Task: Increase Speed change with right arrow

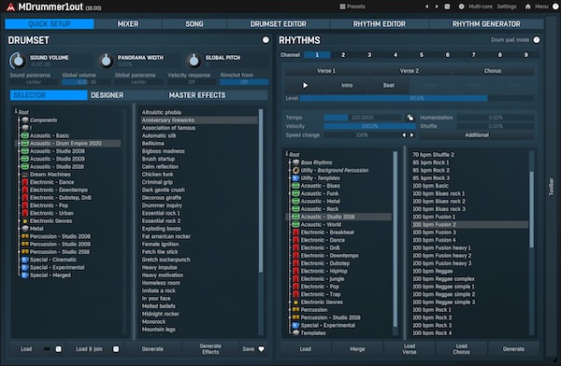Action: pyautogui.click(x=411, y=135)
